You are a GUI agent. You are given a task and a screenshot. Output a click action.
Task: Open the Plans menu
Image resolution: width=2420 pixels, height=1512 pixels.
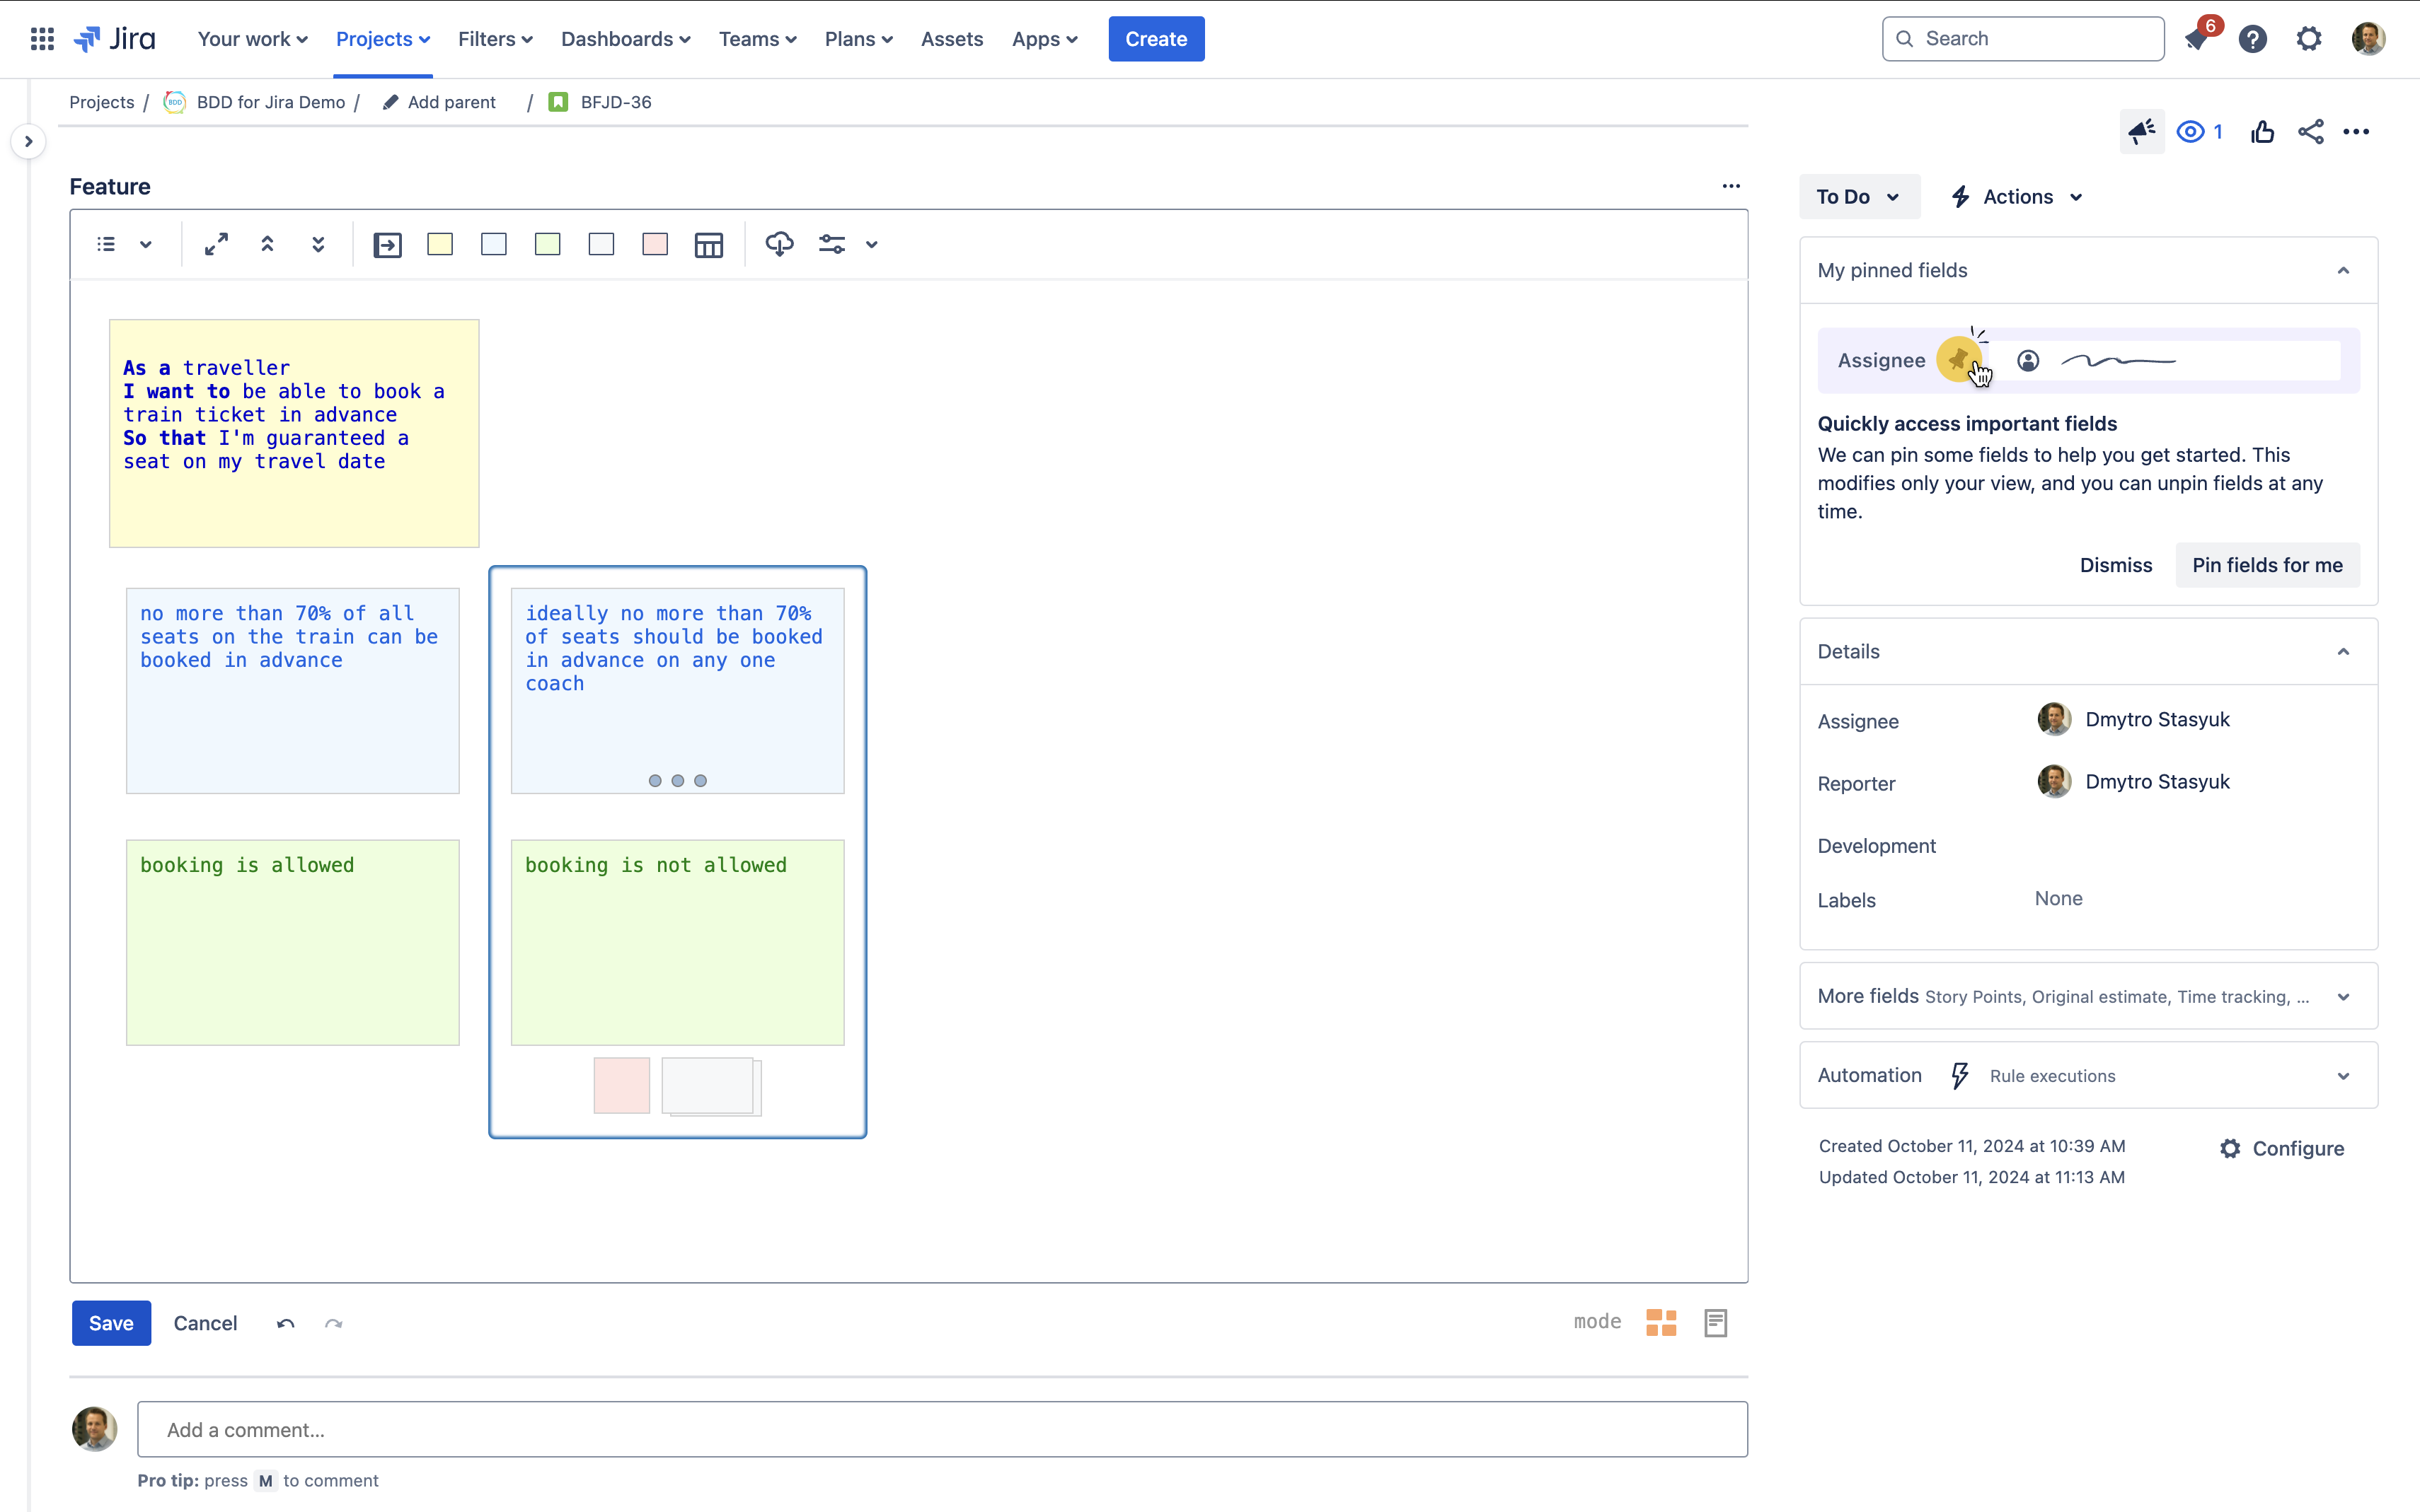click(x=858, y=39)
